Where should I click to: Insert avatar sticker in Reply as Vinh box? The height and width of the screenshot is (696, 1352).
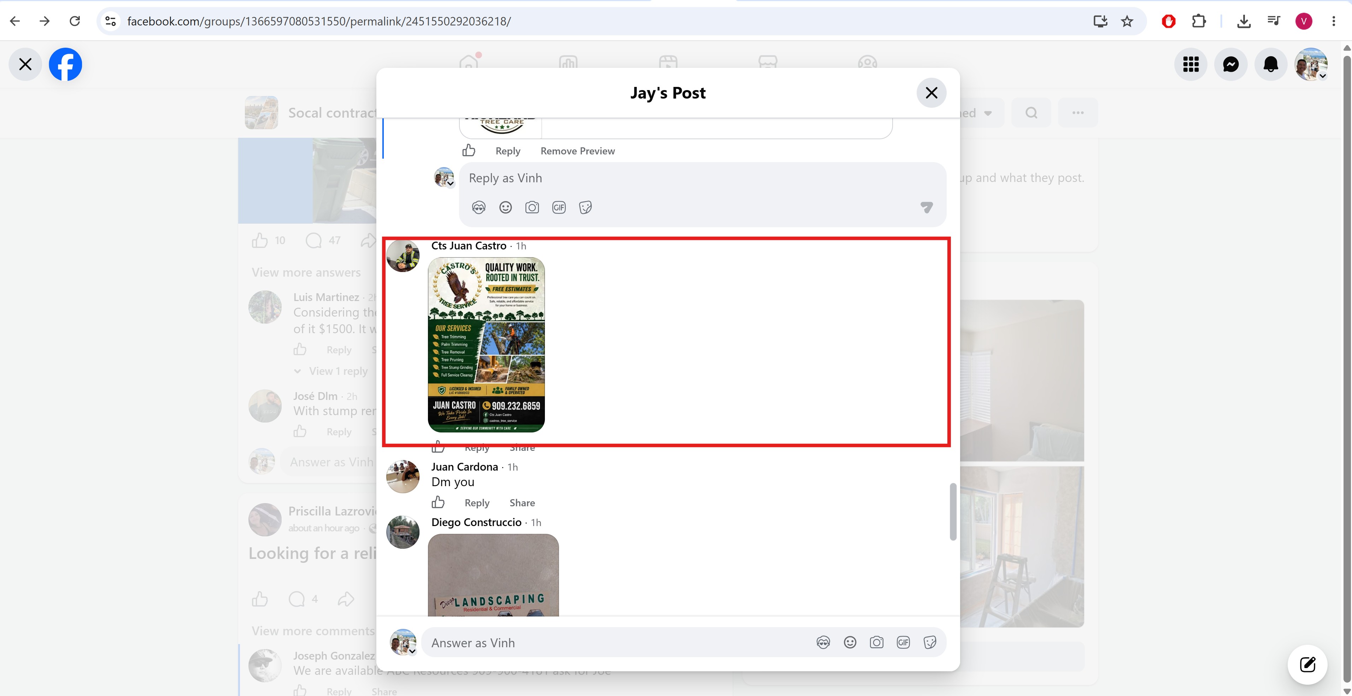tap(479, 207)
